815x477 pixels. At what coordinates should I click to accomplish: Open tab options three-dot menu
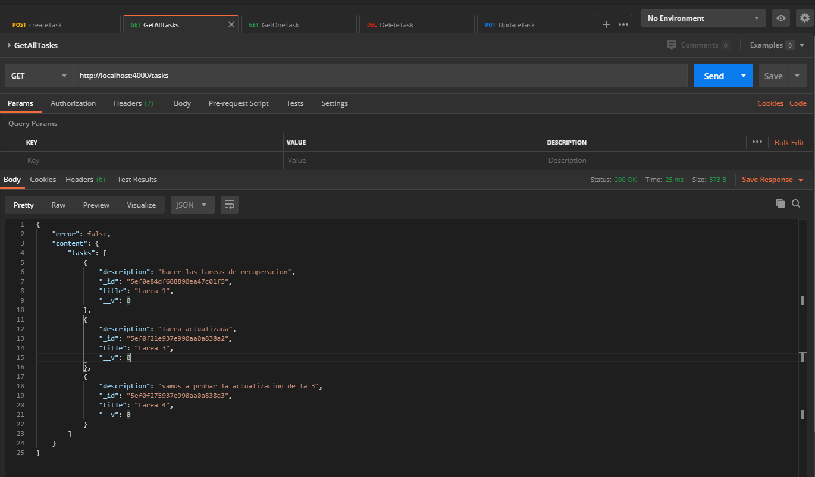[x=623, y=24]
